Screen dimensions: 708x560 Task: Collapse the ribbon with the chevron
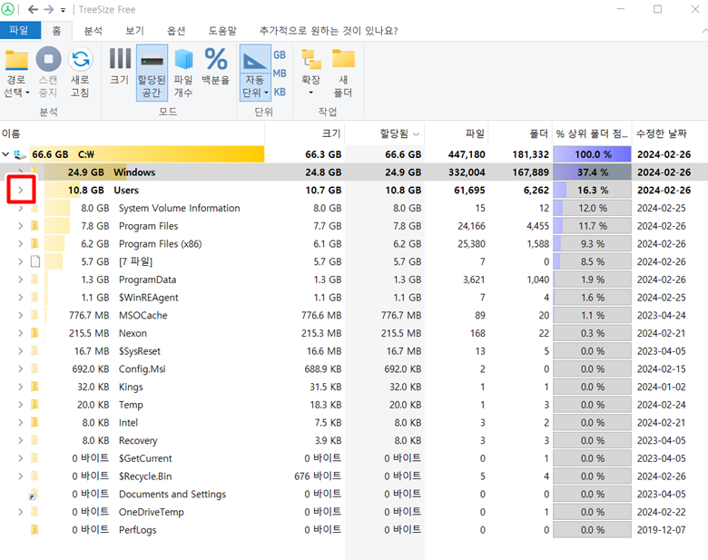704,31
